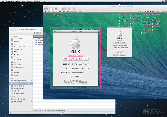Open the local Apple menu
This screenshot has height=117, width=167.
(x=3, y=1)
